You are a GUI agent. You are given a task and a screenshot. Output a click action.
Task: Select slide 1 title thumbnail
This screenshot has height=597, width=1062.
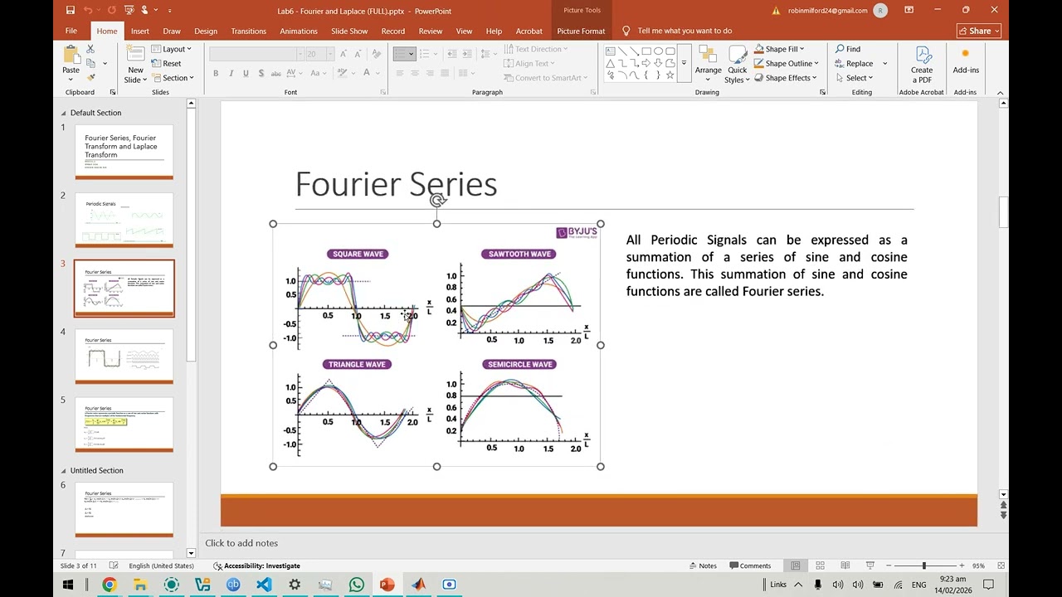(x=124, y=152)
